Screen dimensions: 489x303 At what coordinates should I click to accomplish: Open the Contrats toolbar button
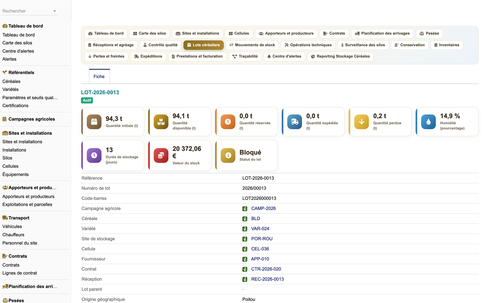click(x=334, y=33)
